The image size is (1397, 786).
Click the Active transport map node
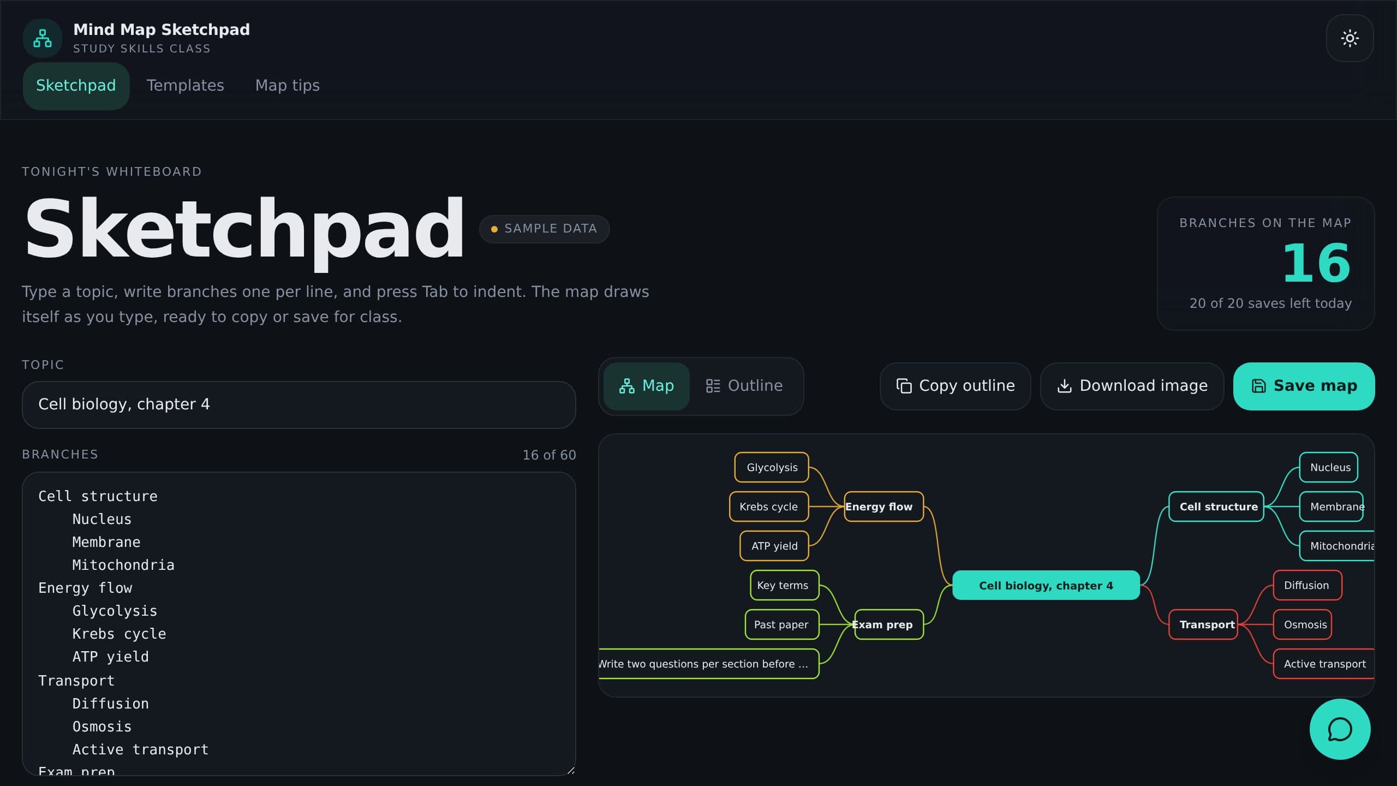point(1324,664)
